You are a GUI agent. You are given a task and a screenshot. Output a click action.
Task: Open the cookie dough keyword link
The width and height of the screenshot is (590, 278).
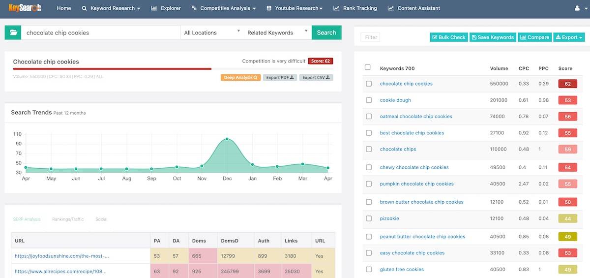[x=395, y=100]
